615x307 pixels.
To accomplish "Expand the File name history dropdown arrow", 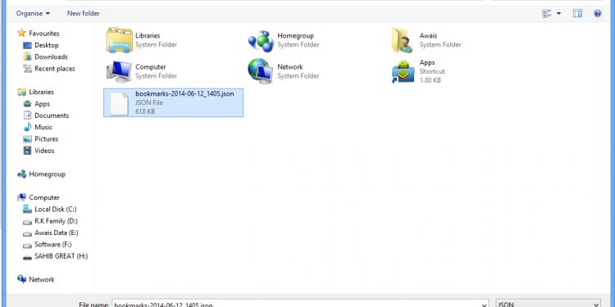I will pos(485,305).
